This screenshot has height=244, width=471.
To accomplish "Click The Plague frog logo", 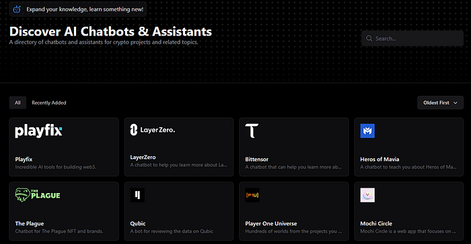I will [x=38, y=195].
